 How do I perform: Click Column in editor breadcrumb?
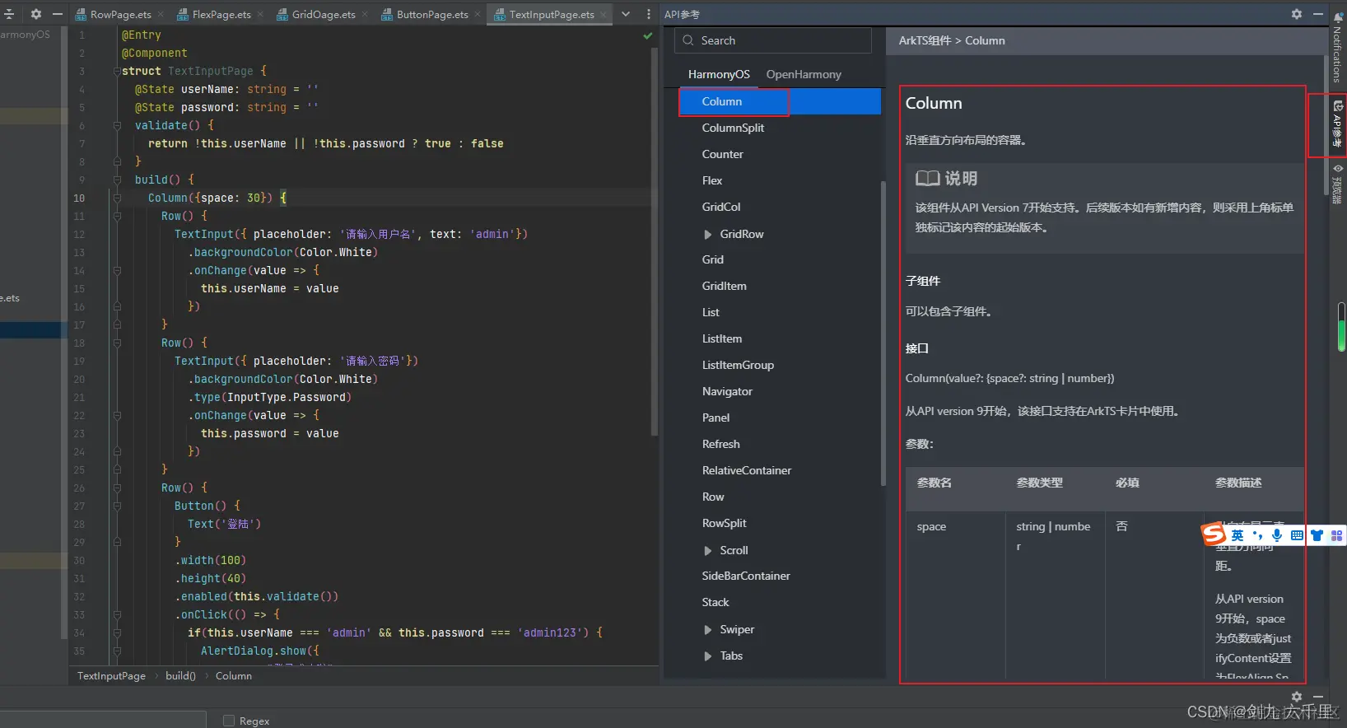click(234, 675)
